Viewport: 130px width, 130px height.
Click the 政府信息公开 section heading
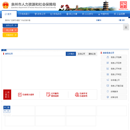pyautogui.click(x=108, y=53)
